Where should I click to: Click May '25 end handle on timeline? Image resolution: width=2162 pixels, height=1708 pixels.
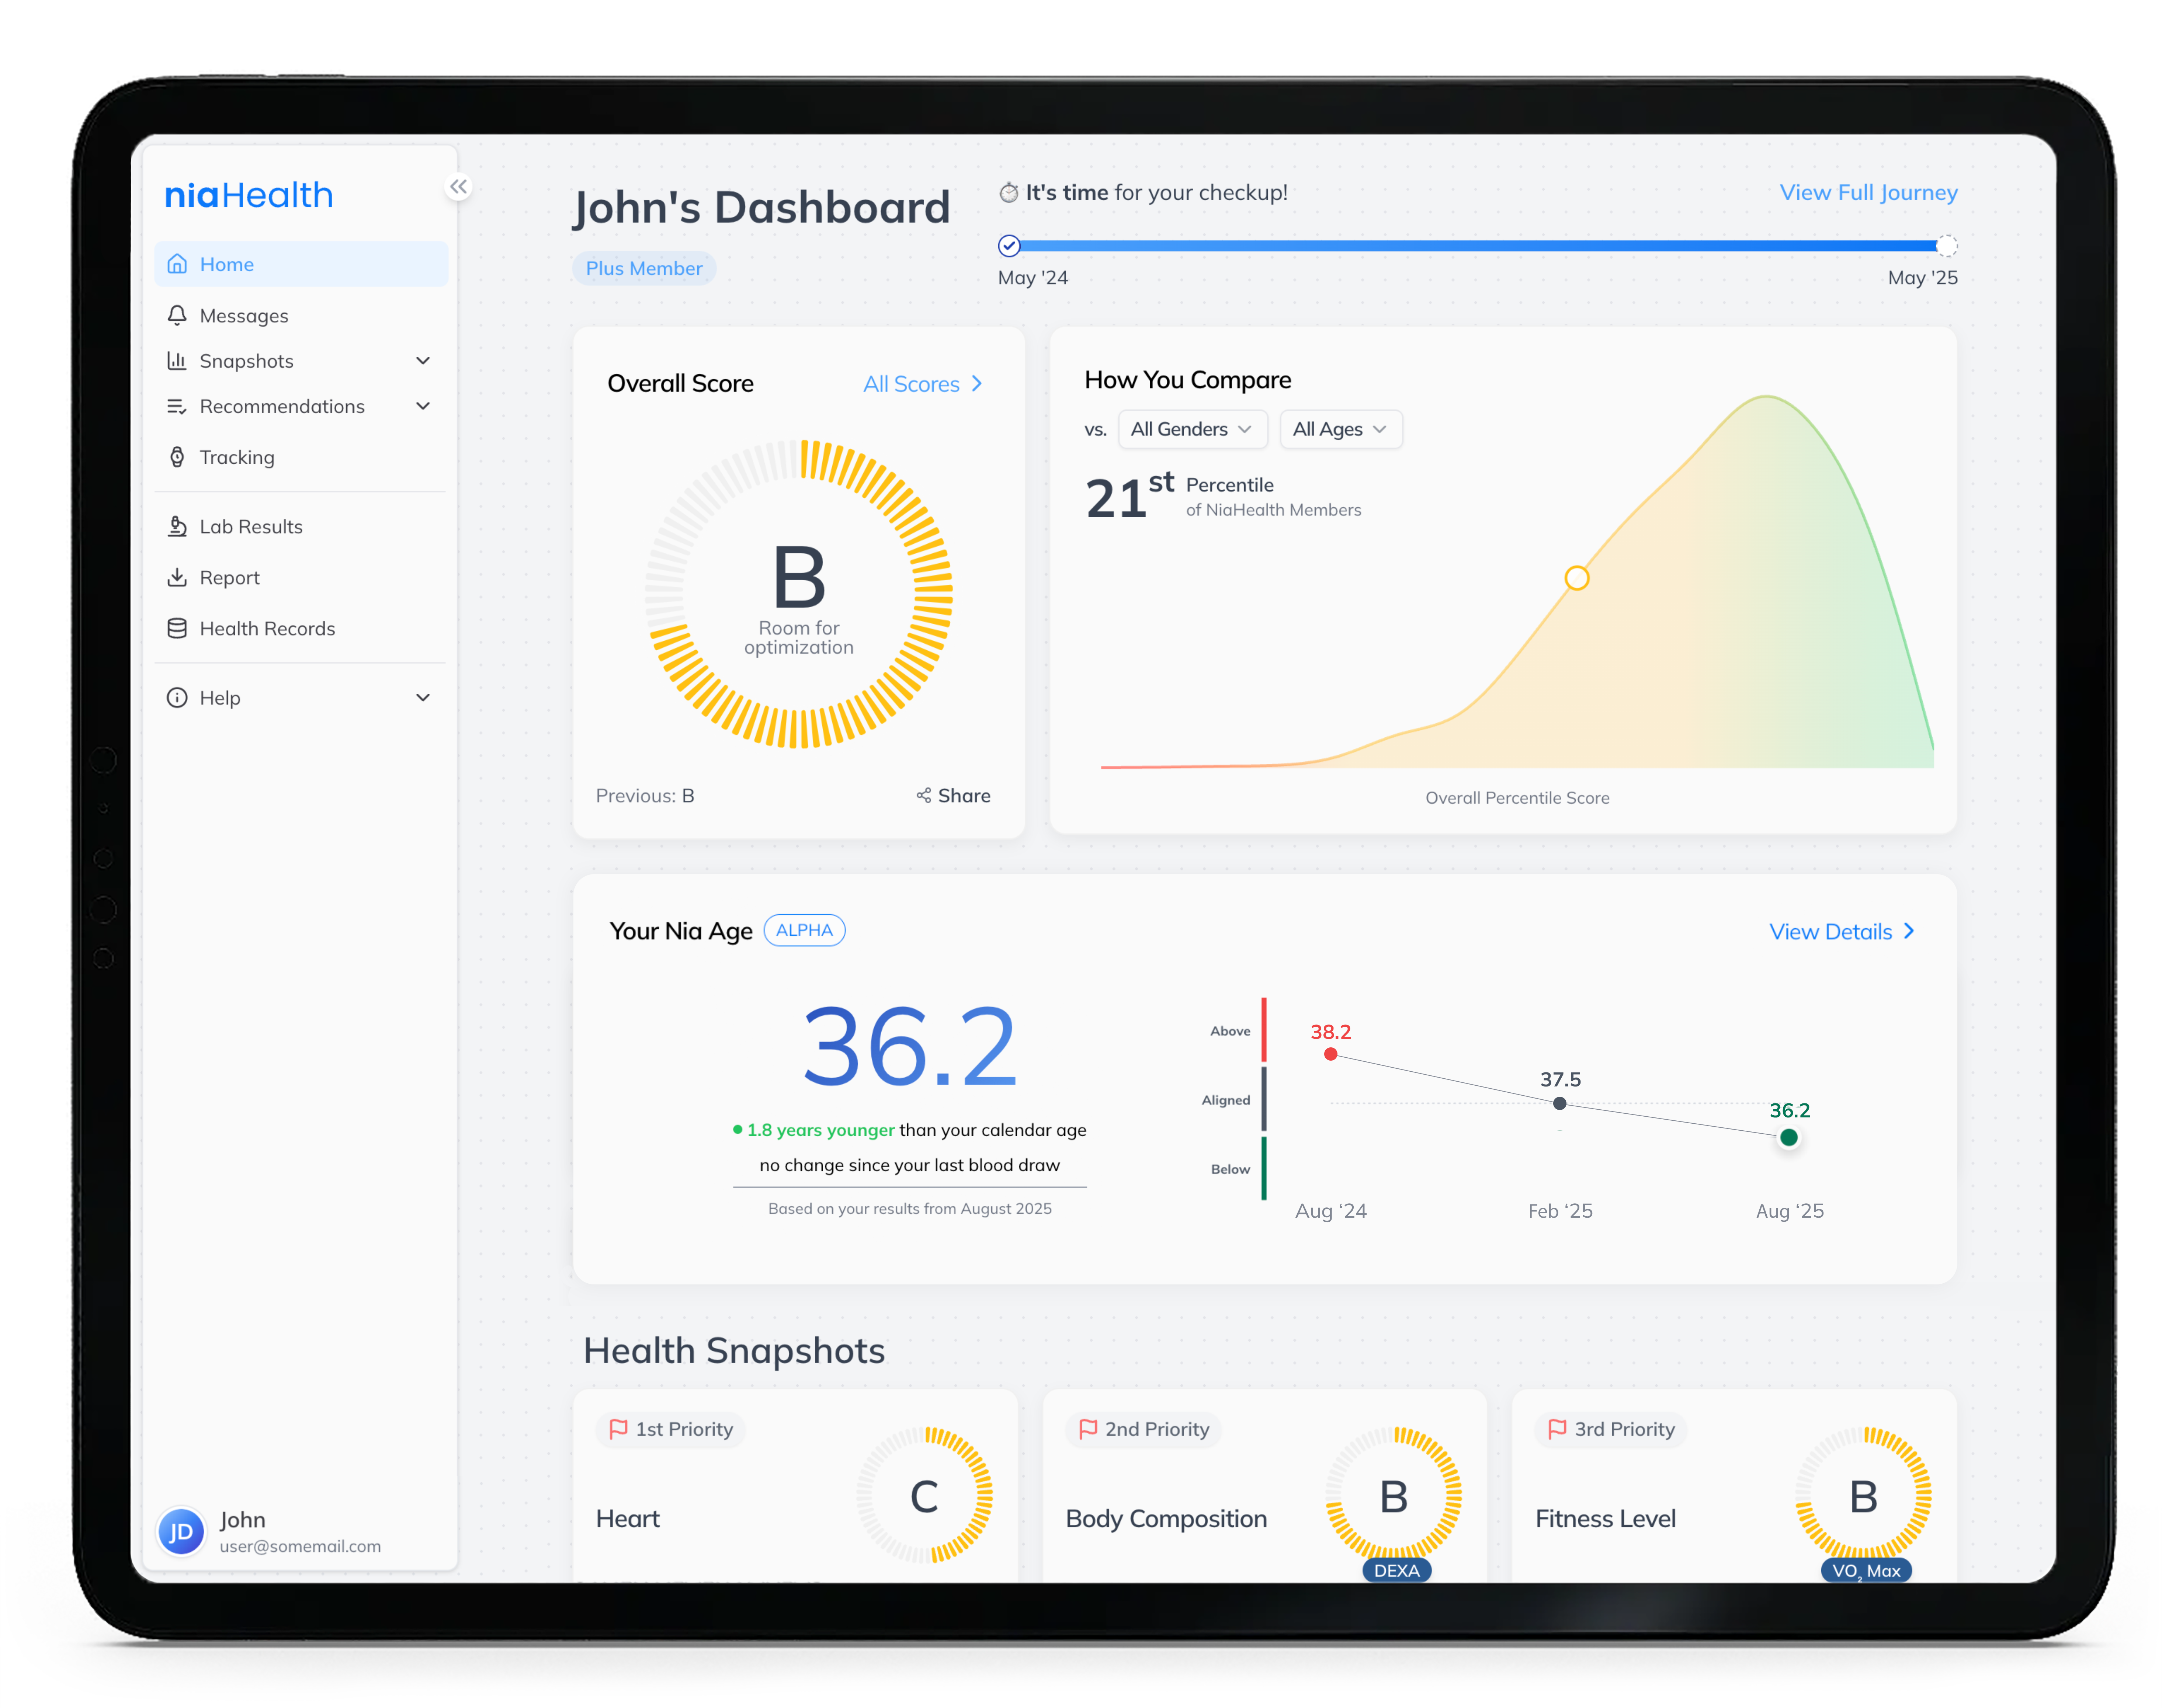click(1945, 246)
